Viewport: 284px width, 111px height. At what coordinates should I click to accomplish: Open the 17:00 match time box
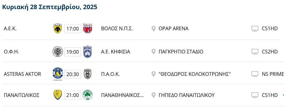click(73, 29)
